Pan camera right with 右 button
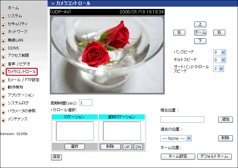The height and width of the screenshot is (168, 238). [219, 32]
